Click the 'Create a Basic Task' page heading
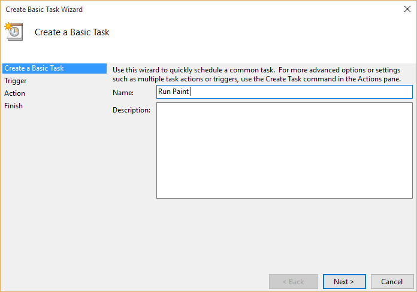This screenshot has height=292, width=417. [72, 32]
